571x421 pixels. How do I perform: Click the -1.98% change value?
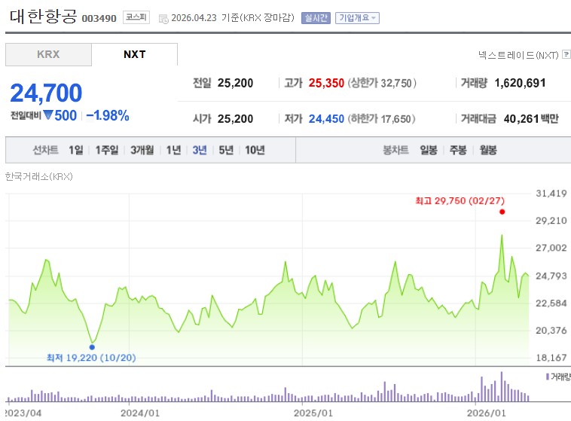pos(108,116)
